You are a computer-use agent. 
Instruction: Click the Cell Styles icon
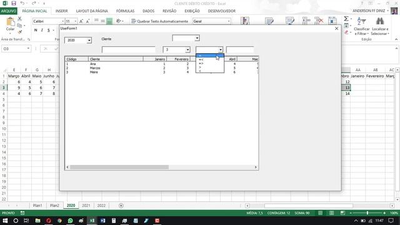(290, 21)
